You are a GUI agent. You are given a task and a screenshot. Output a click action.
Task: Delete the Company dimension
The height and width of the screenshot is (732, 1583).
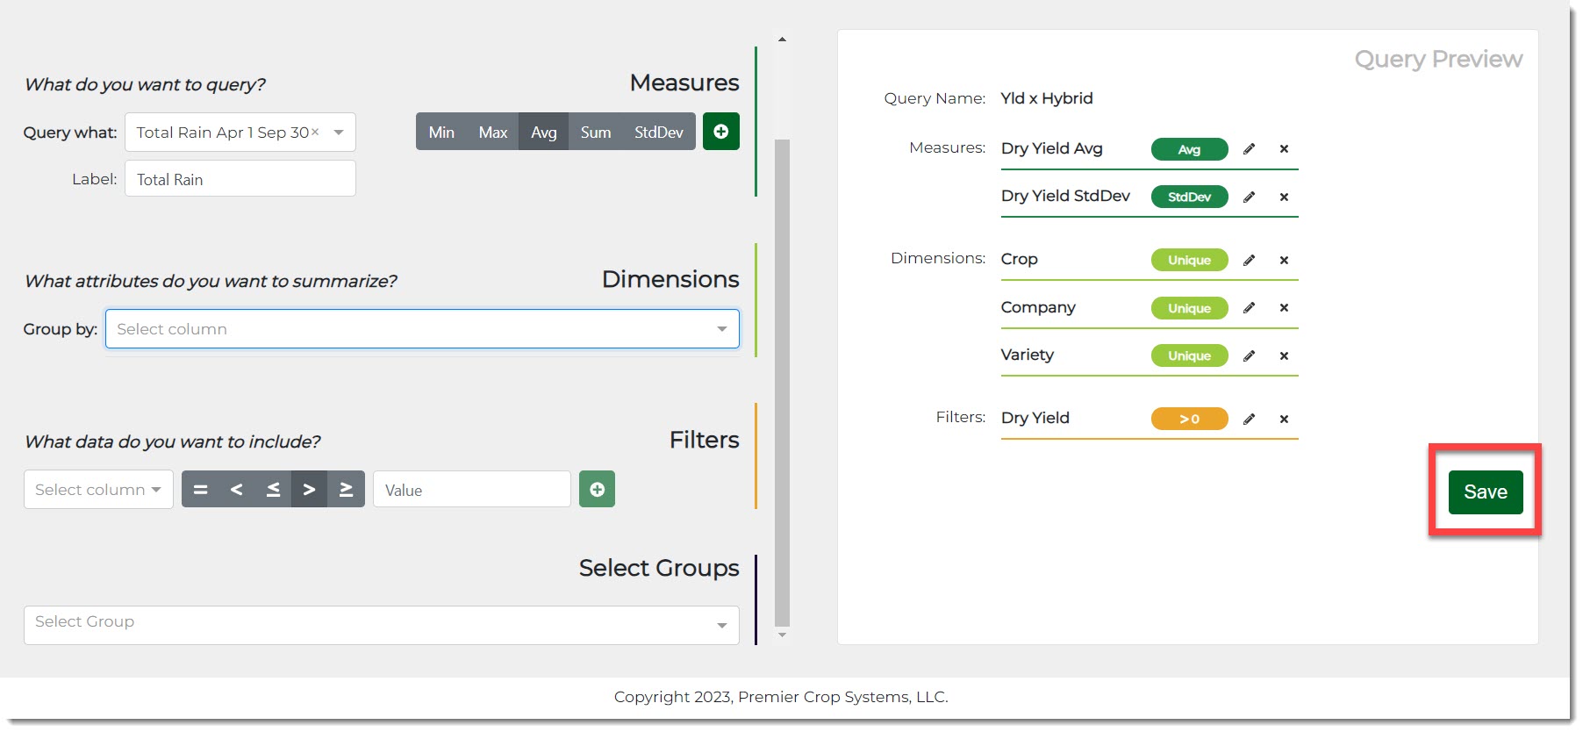click(1284, 308)
